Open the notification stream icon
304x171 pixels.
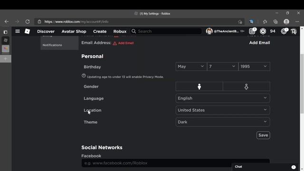pyautogui.click(x=252, y=31)
